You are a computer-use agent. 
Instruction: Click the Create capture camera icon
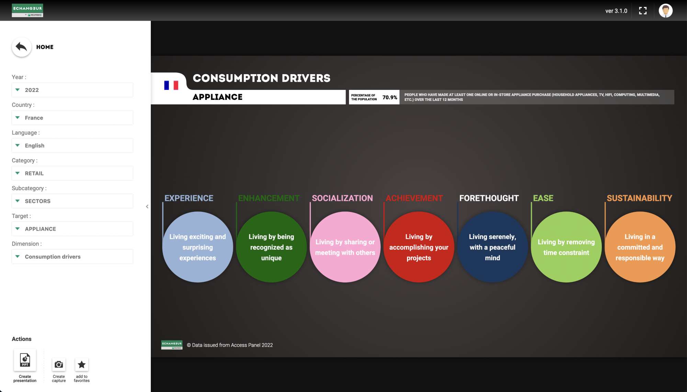tap(59, 365)
